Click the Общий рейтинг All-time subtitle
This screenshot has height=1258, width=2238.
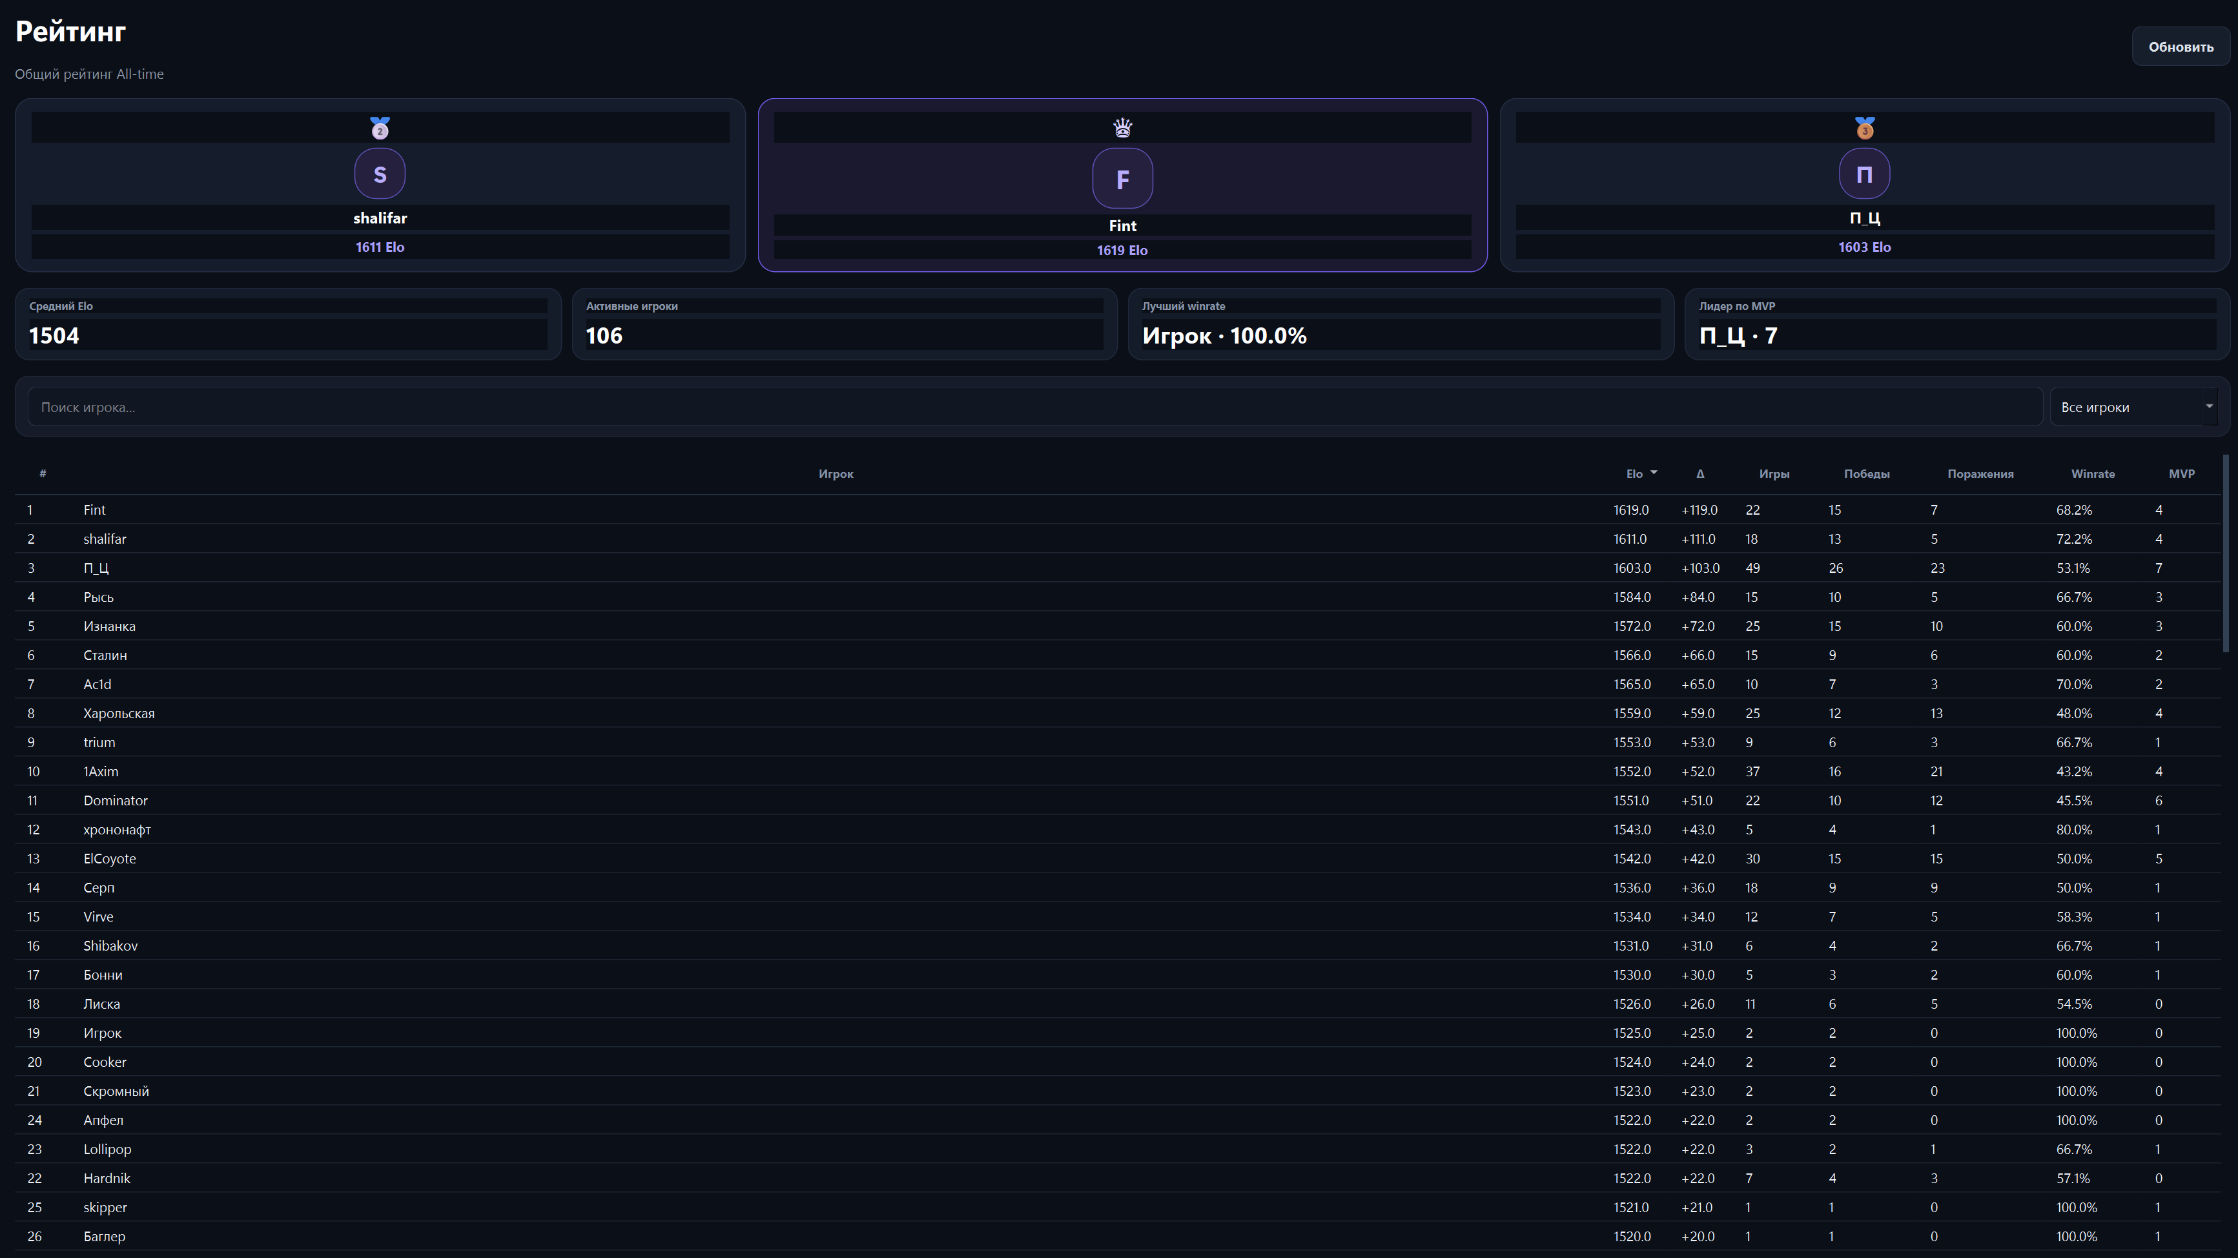tap(88, 75)
